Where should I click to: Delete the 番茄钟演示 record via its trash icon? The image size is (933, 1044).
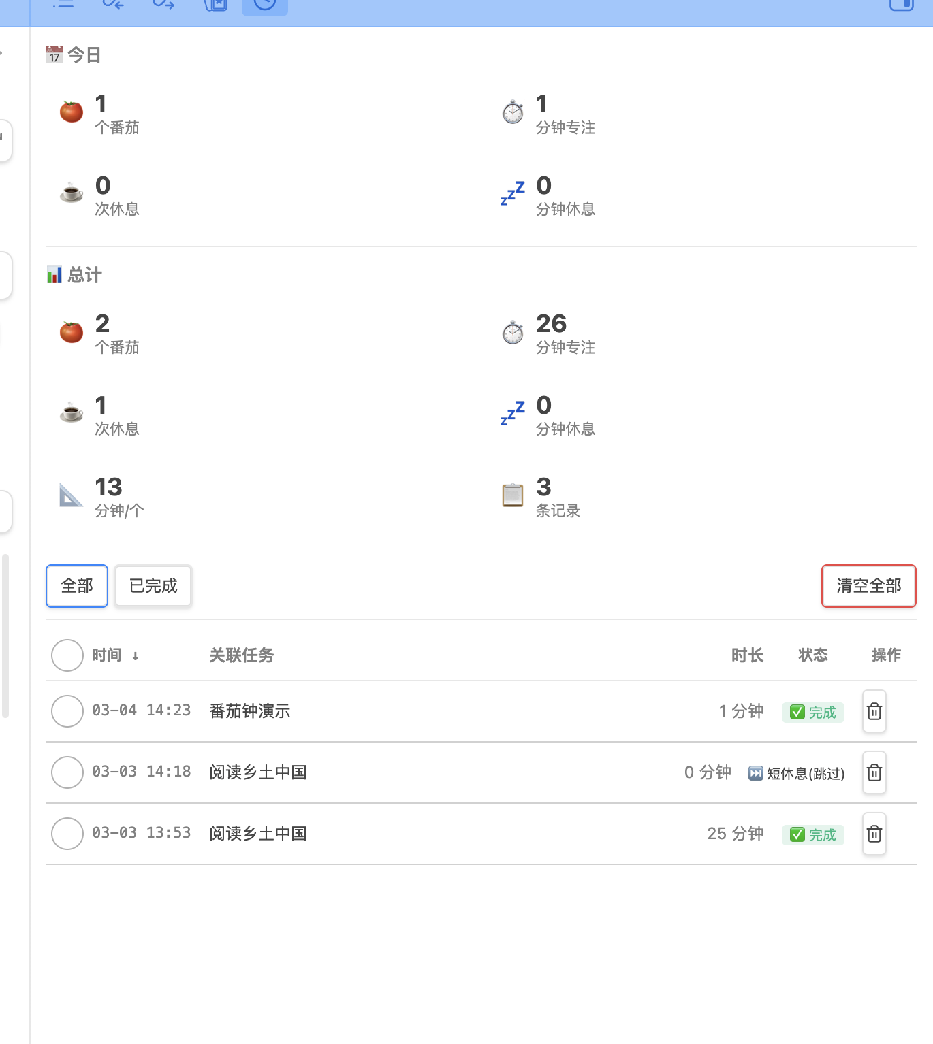[x=874, y=711]
